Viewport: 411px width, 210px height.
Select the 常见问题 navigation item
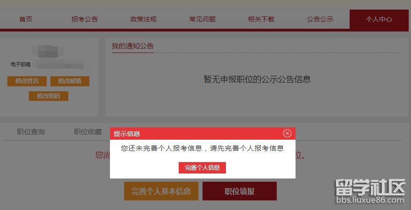tap(203, 19)
